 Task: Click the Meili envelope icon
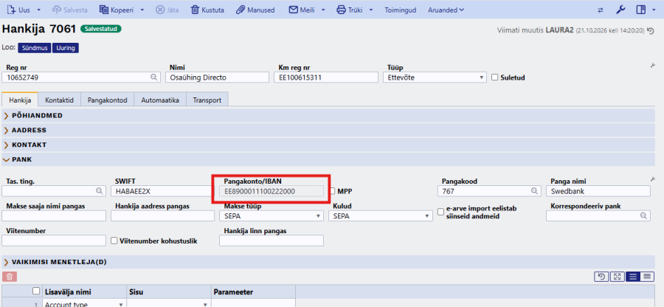pyautogui.click(x=293, y=10)
